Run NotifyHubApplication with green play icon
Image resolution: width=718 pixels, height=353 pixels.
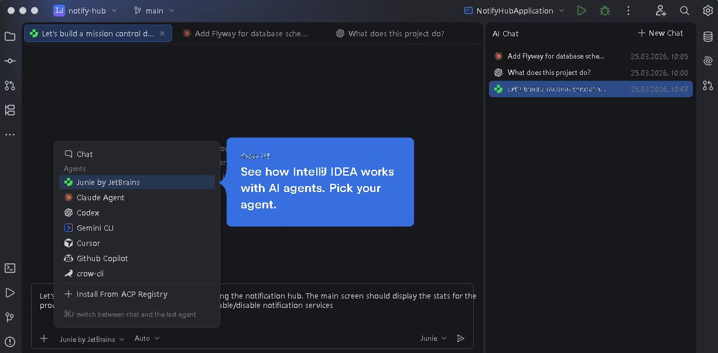(582, 11)
